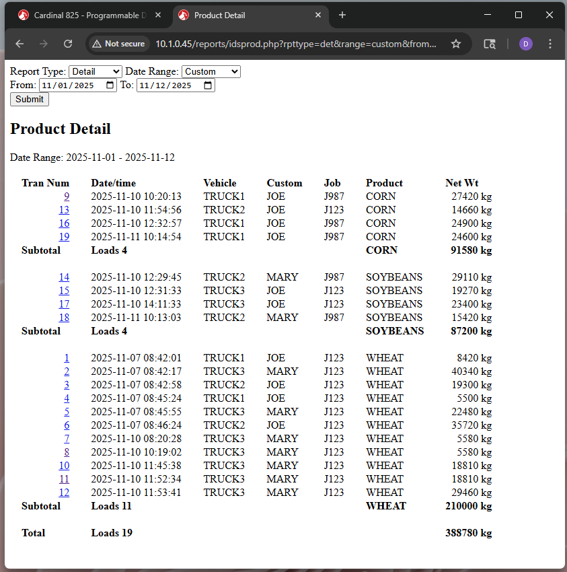This screenshot has width=567, height=572.
Task: Open transaction 14 soybeans link
Action: pyautogui.click(x=64, y=277)
